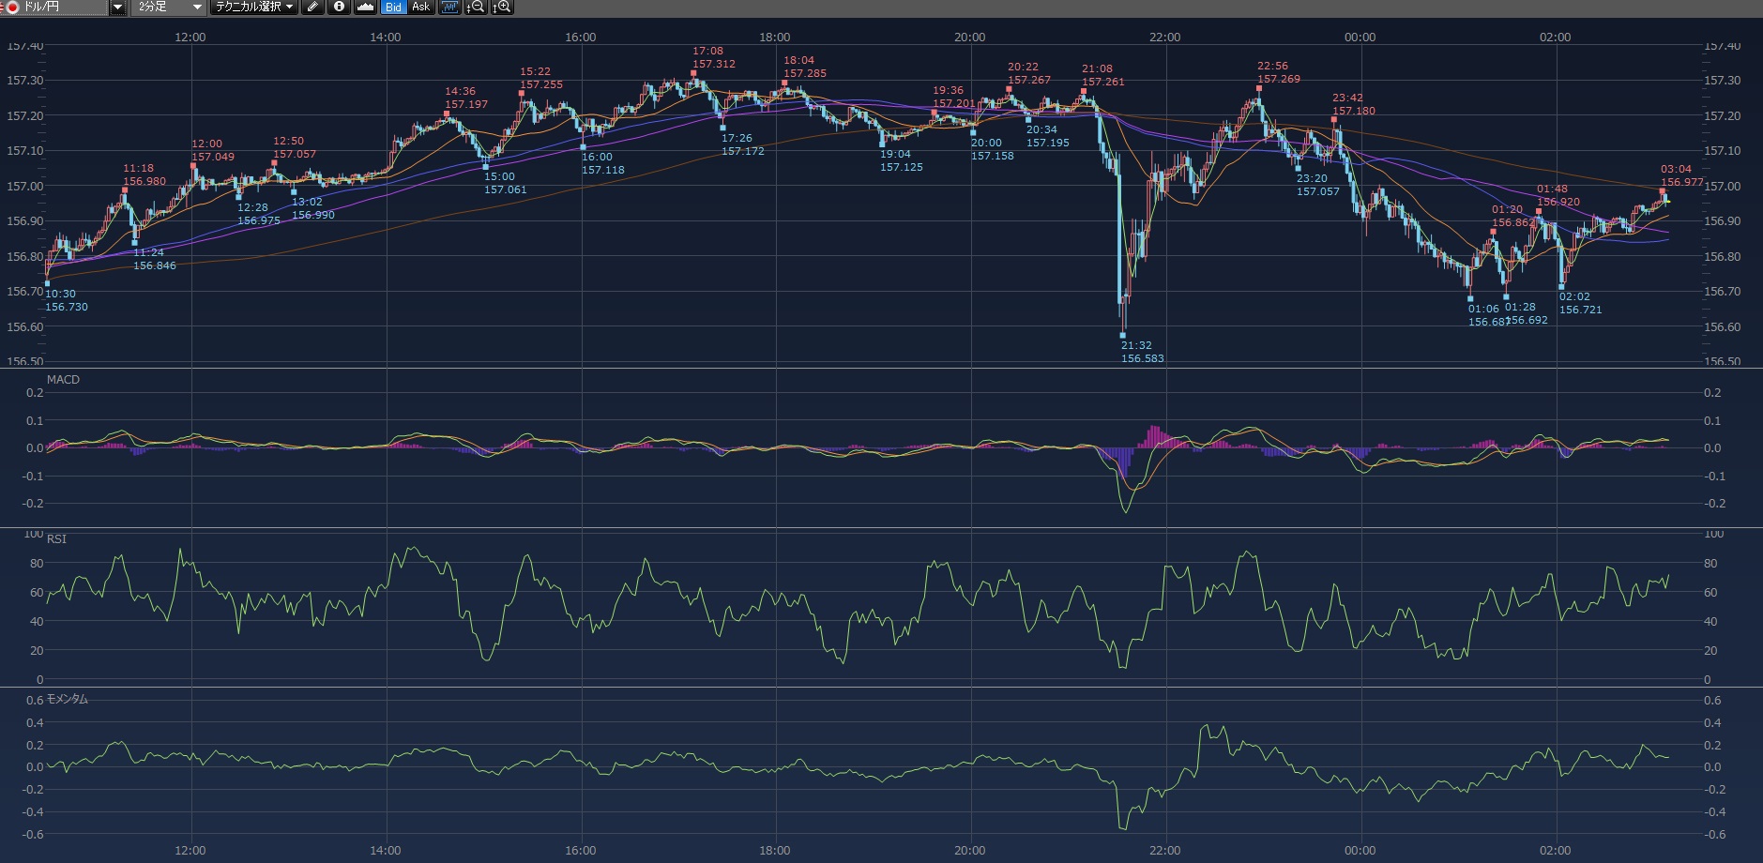Toggle the candlestick chart display icon
Viewport: 1763px width, 863px height.
449,8
